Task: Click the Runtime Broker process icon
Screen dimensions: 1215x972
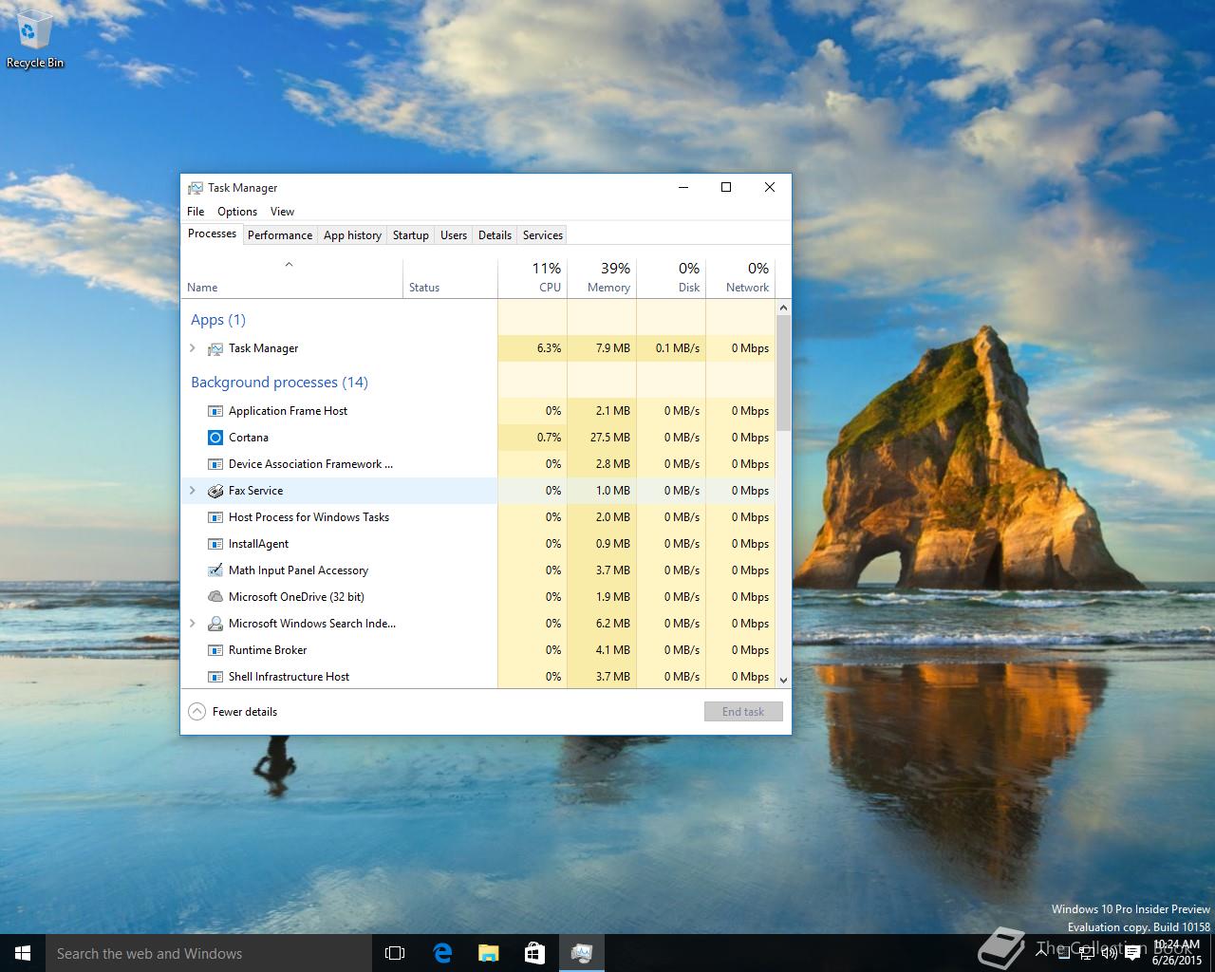Action: click(x=215, y=650)
